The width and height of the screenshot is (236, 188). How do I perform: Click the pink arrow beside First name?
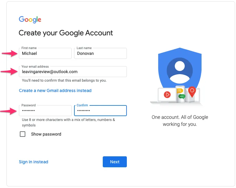click(9, 53)
